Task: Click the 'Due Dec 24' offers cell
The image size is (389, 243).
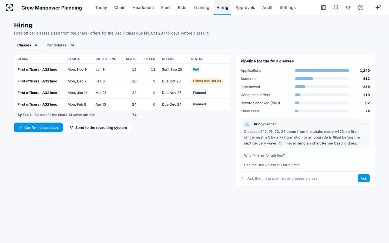Action: tap(172, 104)
